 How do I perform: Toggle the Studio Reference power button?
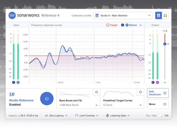(47, 98)
